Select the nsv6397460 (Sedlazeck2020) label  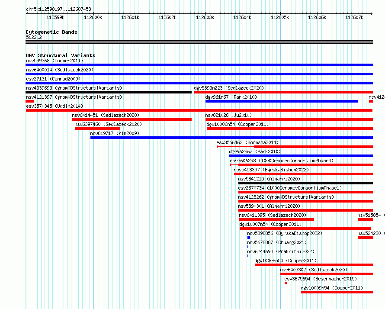tap(108, 124)
